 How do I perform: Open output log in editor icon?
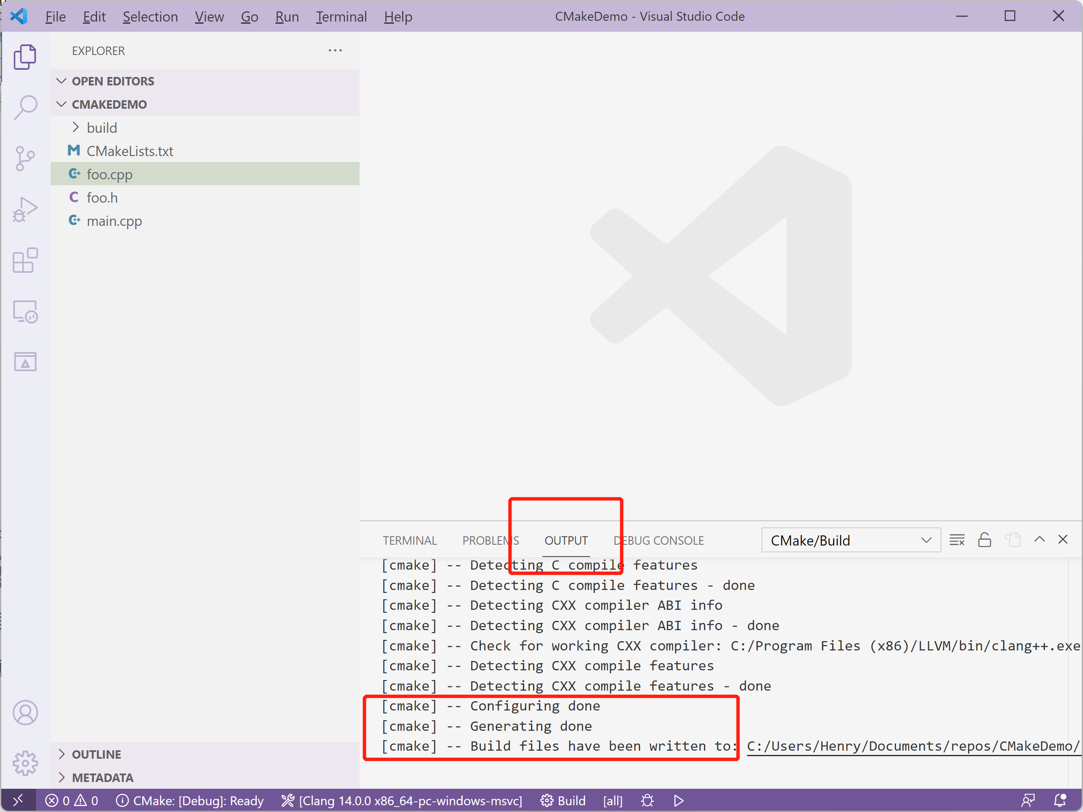click(1012, 540)
